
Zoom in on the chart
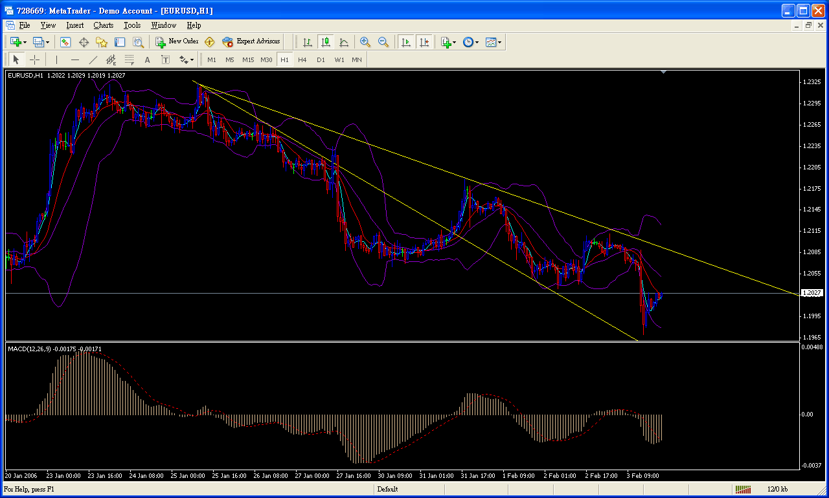point(365,42)
